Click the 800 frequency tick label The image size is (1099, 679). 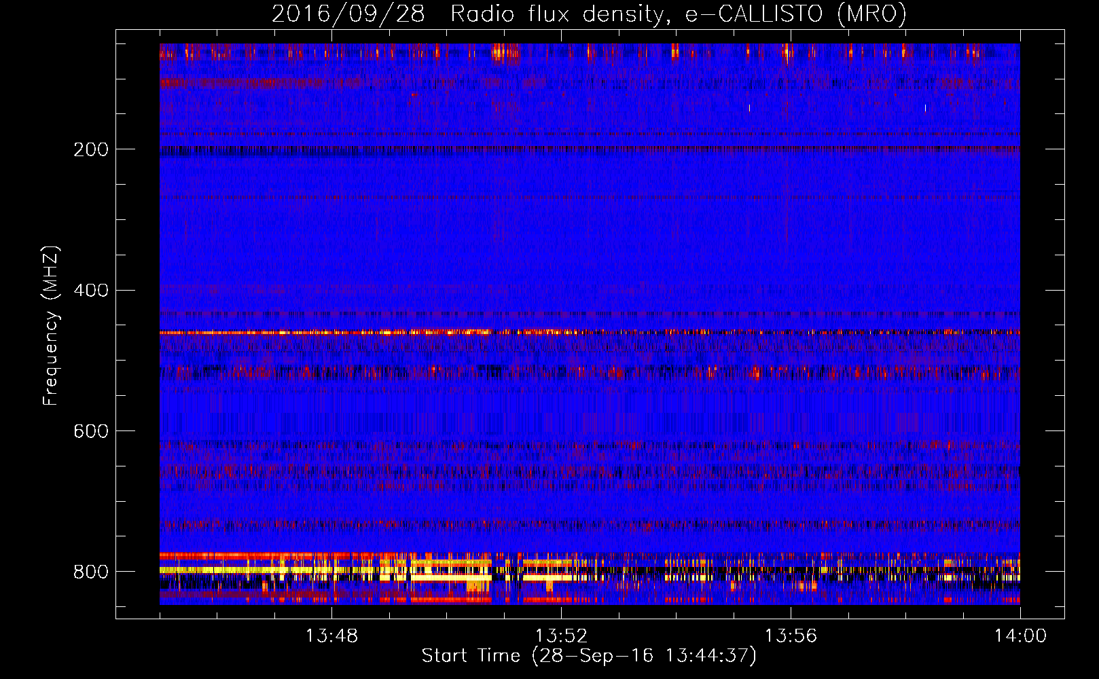90,572
